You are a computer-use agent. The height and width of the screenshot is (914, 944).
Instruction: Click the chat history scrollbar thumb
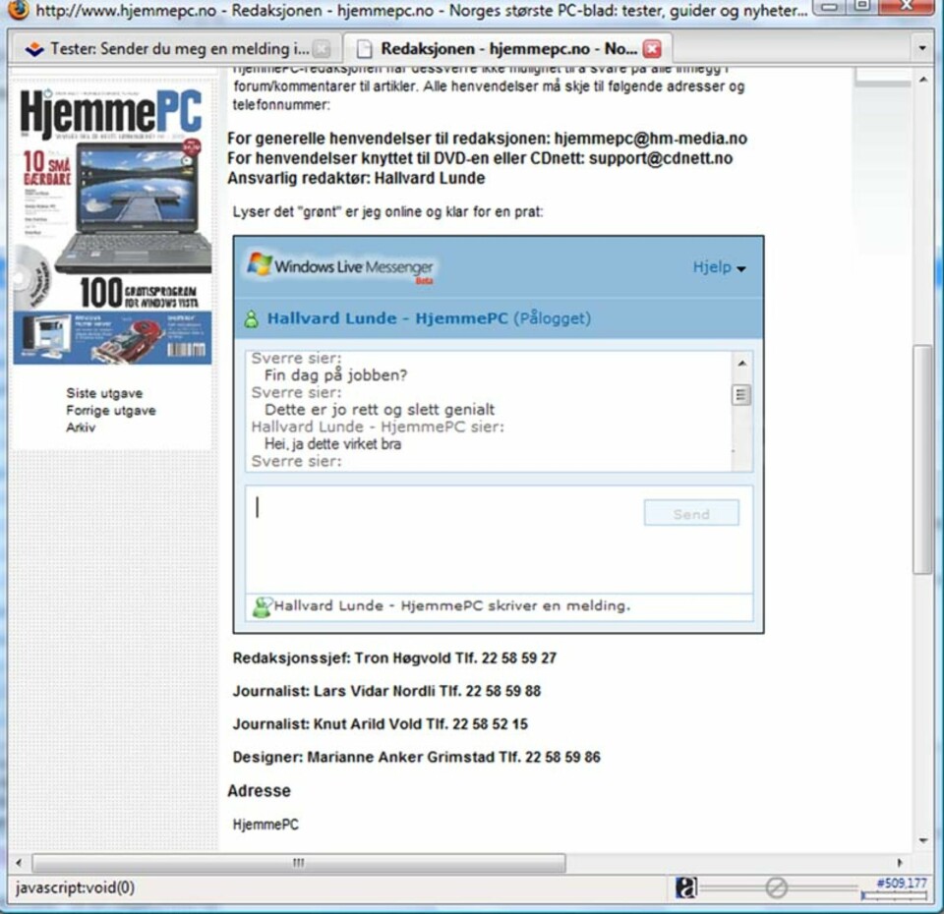click(x=741, y=395)
